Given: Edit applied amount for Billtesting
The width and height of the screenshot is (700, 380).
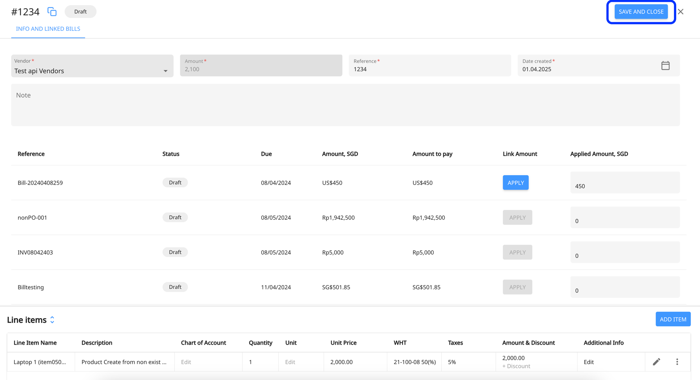Looking at the screenshot, I should (x=625, y=287).
